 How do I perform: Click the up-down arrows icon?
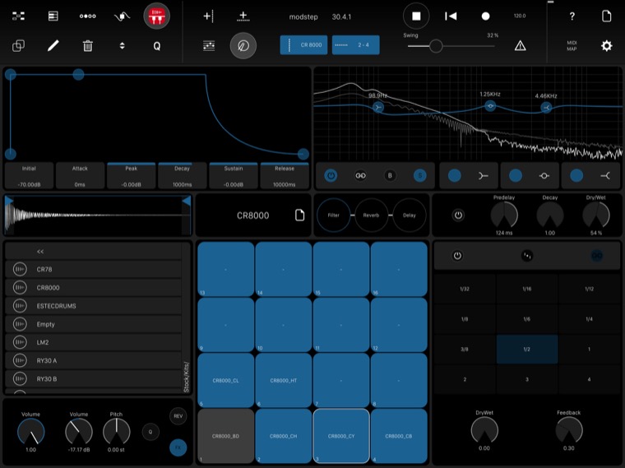(122, 46)
